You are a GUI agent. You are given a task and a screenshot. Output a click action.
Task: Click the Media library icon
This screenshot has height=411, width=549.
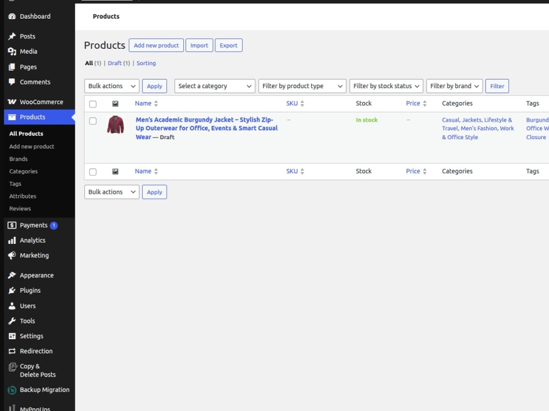(x=12, y=52)
